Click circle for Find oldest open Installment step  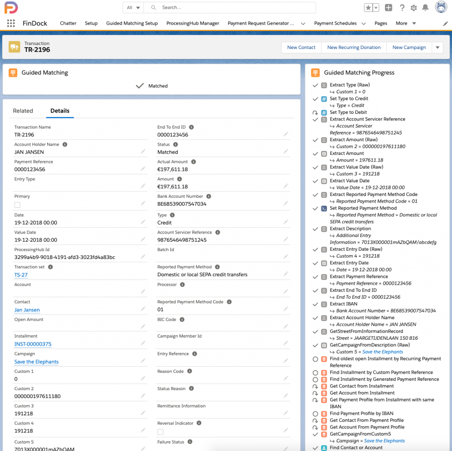click(x=315, y=359)
